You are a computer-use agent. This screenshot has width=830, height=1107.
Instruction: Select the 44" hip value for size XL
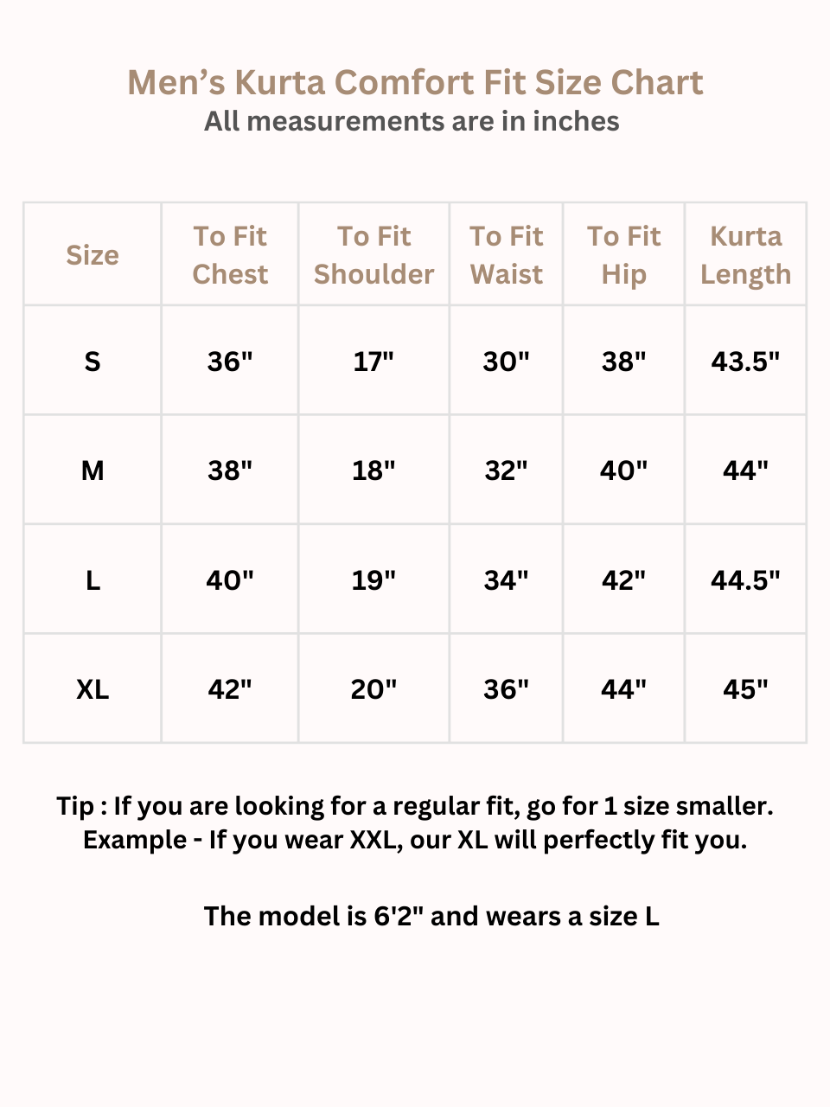tap(623, 689)
